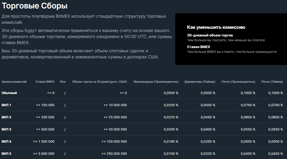287x159 pixels.
Task: Click 'Чем больше вы торгуете' description line
Action: tap(226, 40)
